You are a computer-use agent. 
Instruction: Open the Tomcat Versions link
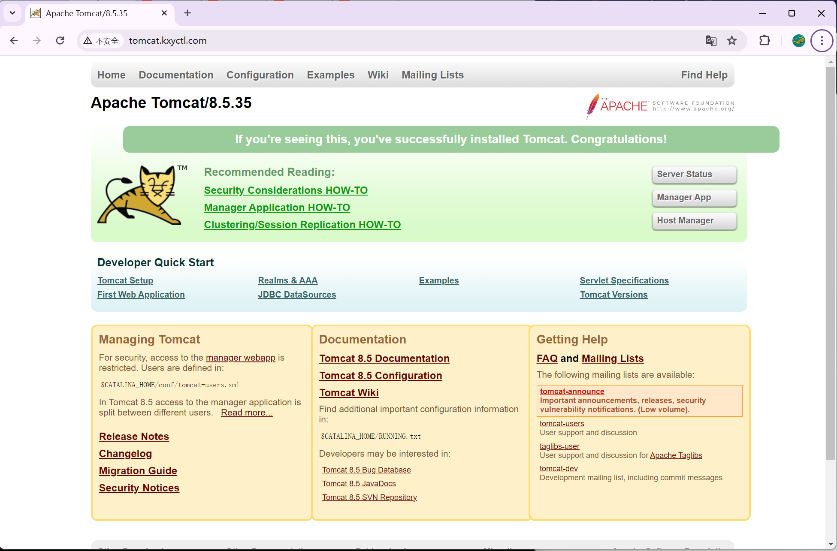pyautogui.click(x=614, y=295)
